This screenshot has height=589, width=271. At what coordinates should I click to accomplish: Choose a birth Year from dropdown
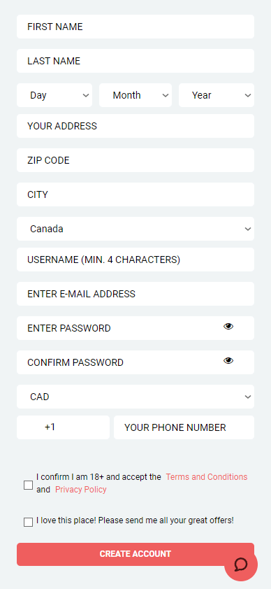click(x=217, y=95)
